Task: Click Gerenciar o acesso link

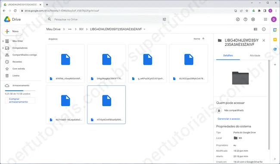Action: point(229,119)
